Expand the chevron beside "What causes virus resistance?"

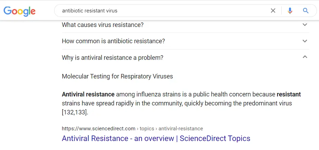[304, 25]
